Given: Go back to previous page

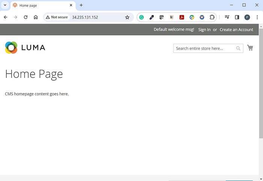Looking at the screenshot, I should click(x=6, y=17).
